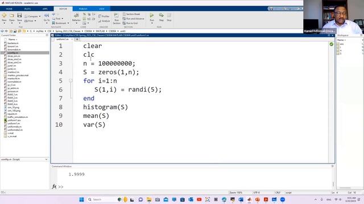Viewport: 364px width, 204px height.
Task: Click the UTF-8 encoding status entry
Action: point(257,193)
